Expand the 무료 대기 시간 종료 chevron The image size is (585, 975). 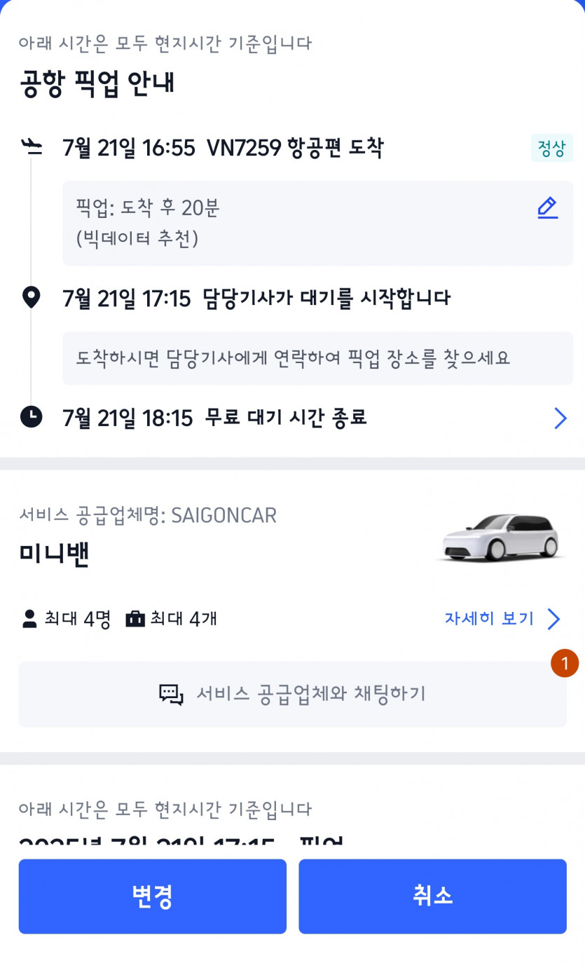(x=560, y=418)
